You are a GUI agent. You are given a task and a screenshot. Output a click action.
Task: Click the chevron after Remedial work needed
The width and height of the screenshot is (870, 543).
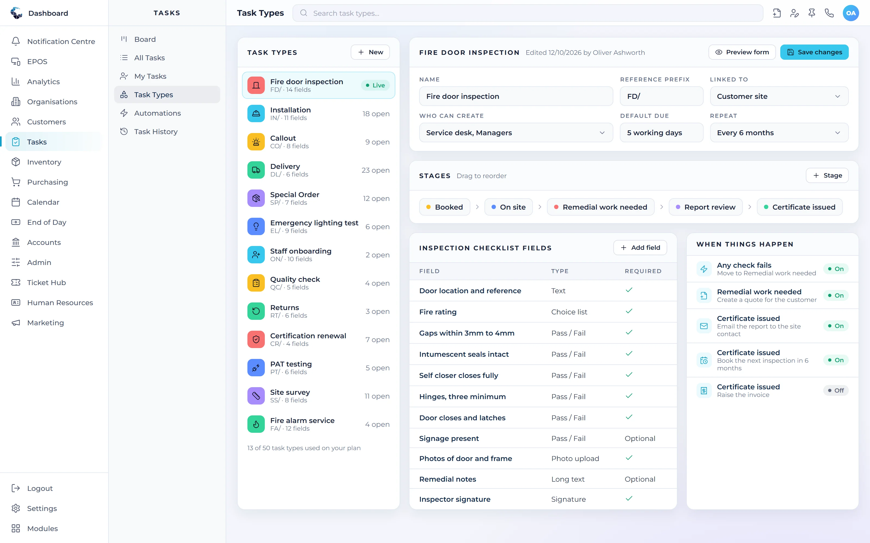[661, 207]
